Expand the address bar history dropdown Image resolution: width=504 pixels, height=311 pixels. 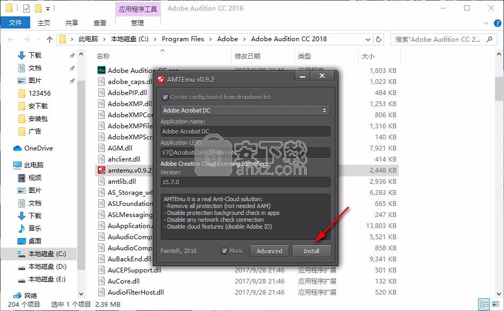[368, 40]
